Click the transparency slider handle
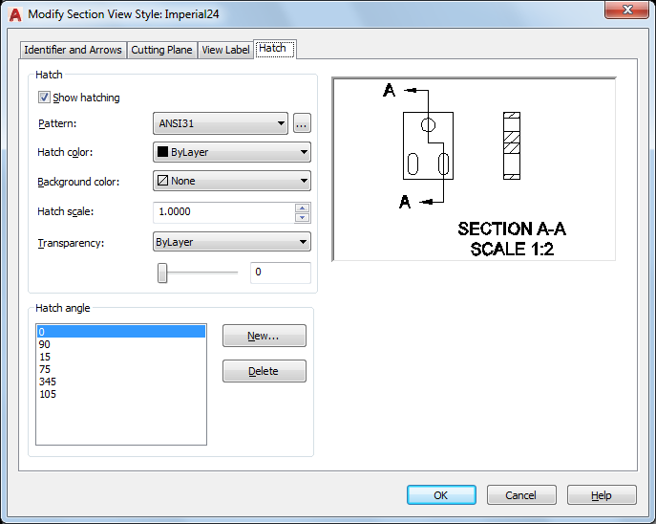The image size is (656, 524). pyautogui.click(x=162, y=273)
